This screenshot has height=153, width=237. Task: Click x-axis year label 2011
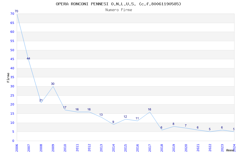tap(77, 148)
